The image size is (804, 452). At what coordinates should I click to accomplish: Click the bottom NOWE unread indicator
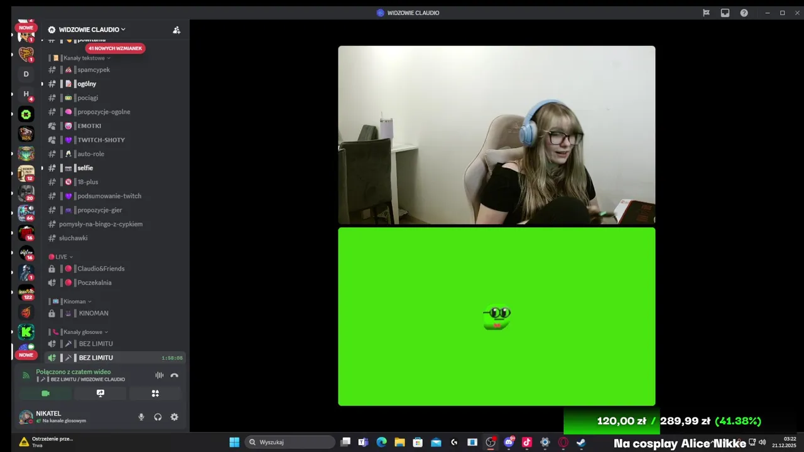click(x=26, y=355)
